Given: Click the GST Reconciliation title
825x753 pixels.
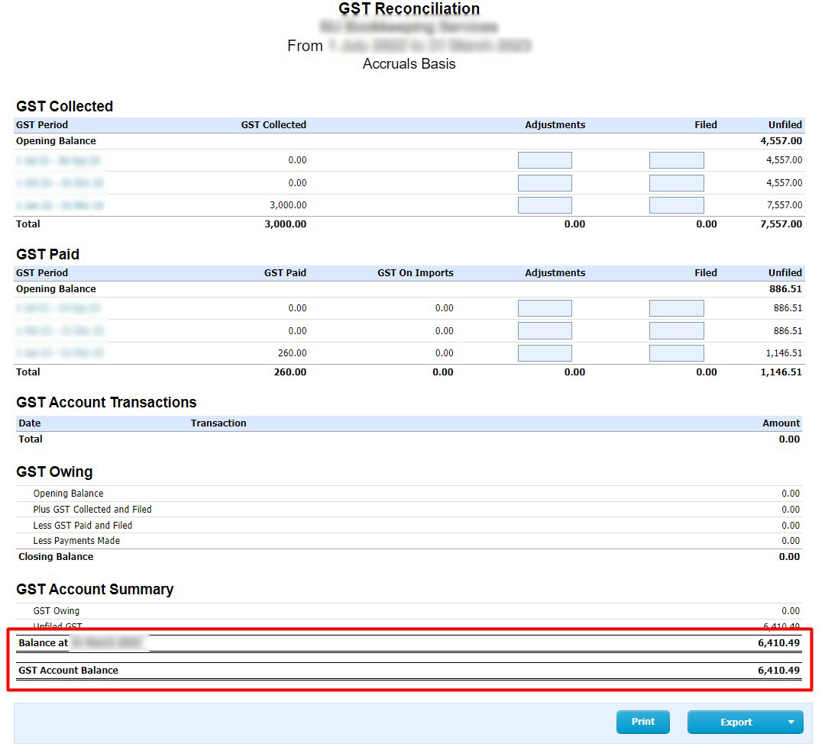Looking at the screenshot, I should click(x=409, y=9).
